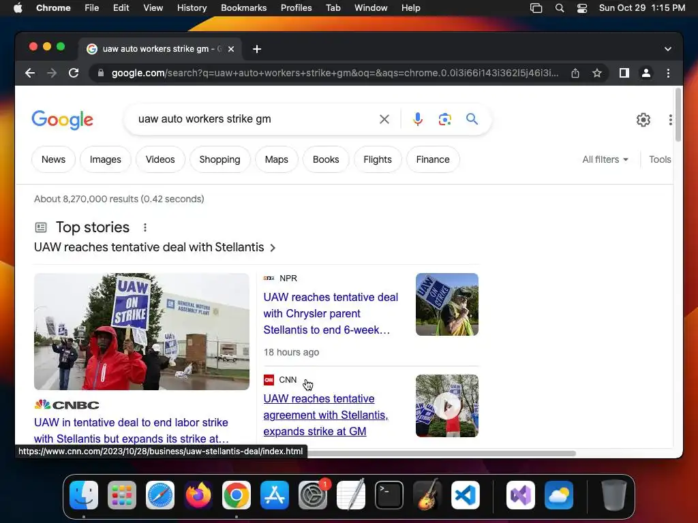
Task: Click the CNBC UAW strike photo
Action: [142, 332]
